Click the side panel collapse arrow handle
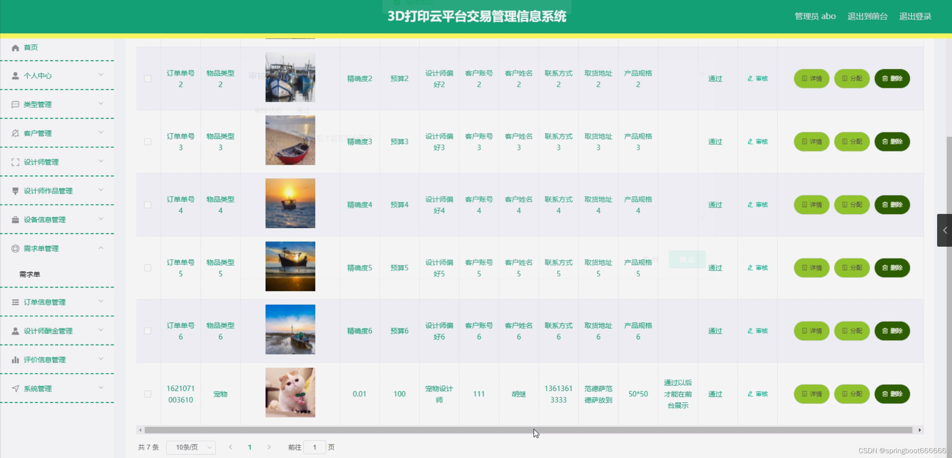 [x=945, y=230]
